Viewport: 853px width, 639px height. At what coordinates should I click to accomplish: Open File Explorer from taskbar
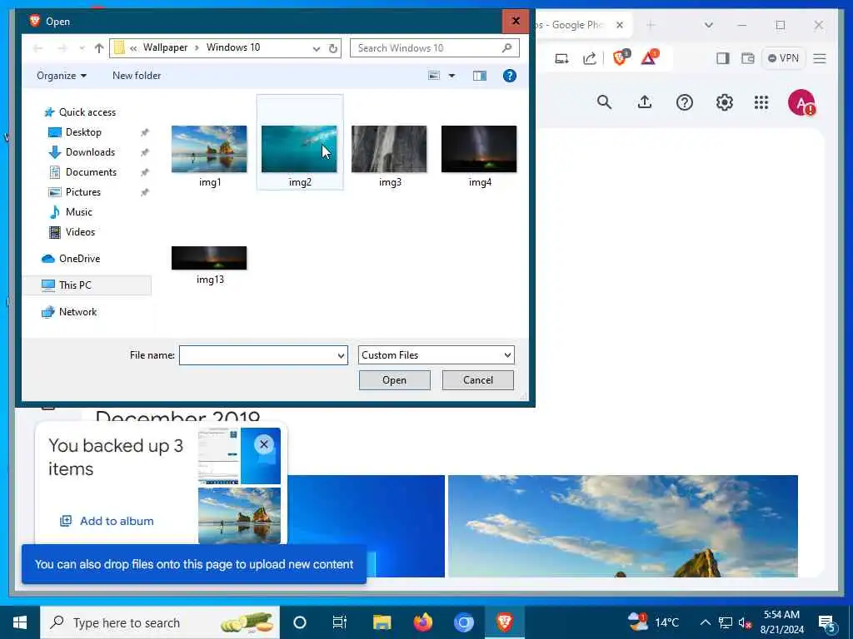tap(382, 622)
